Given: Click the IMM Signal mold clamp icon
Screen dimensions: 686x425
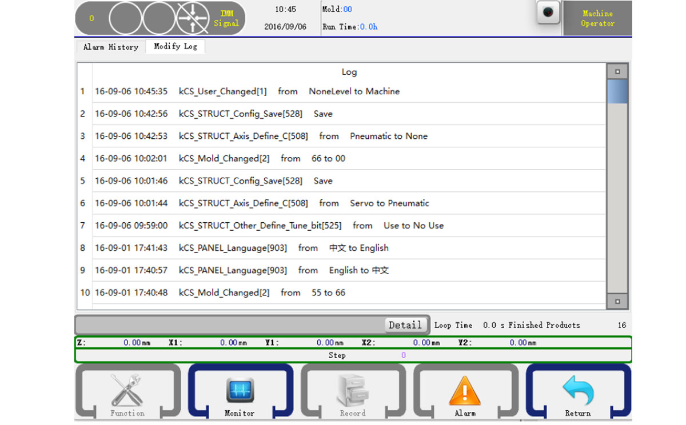Looking at the screenshot, I should click(x=193, y=18).
